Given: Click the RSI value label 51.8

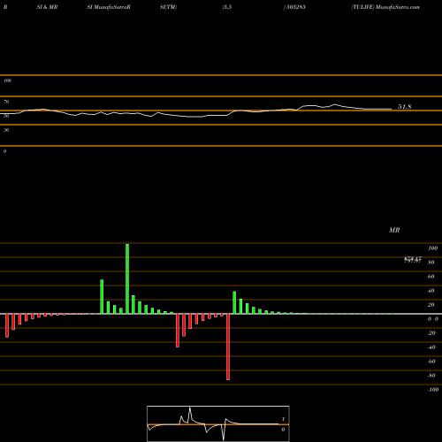Looking at the screenshot, I should pyautogui.click(x=404, y=107).
